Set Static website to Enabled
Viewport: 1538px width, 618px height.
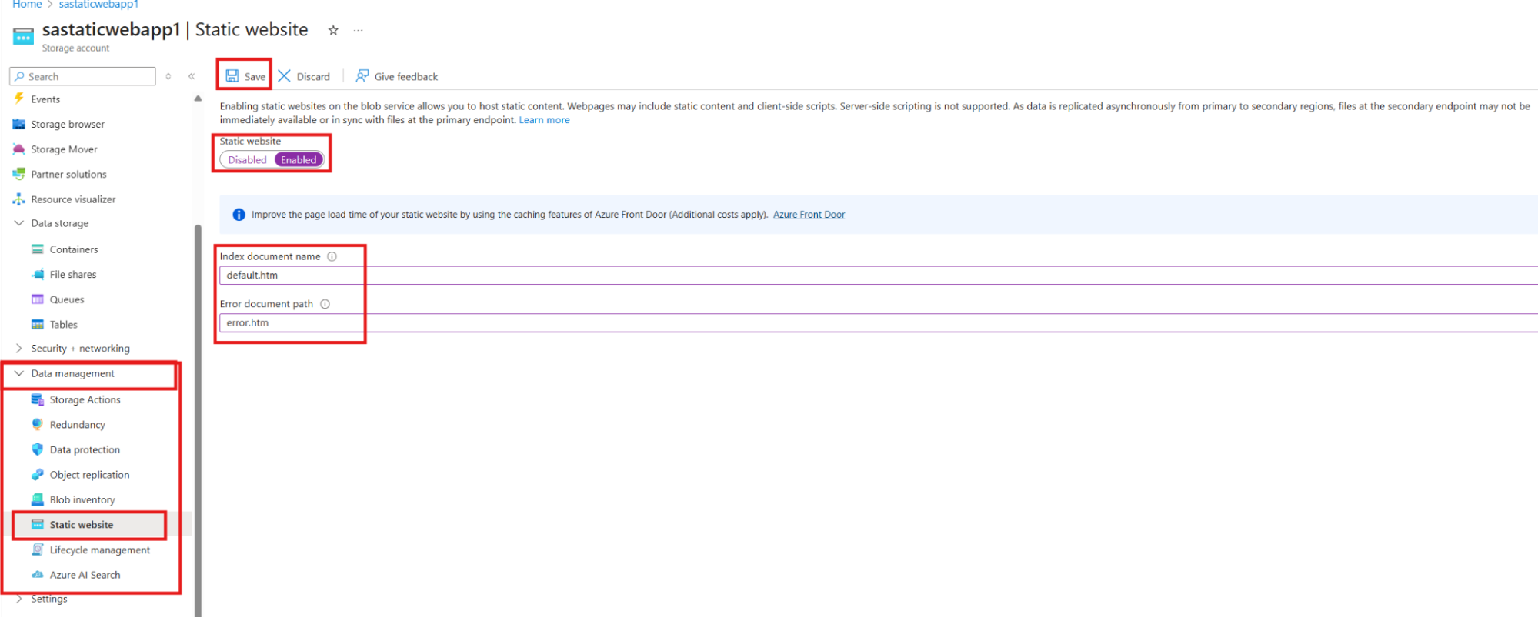(299, 160)
